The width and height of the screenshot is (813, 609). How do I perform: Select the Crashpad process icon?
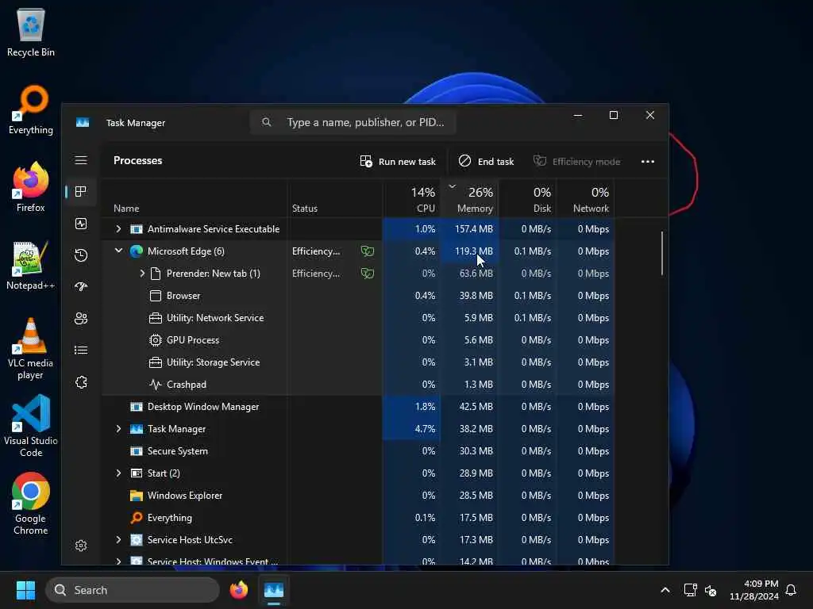(x=156, y=385)
